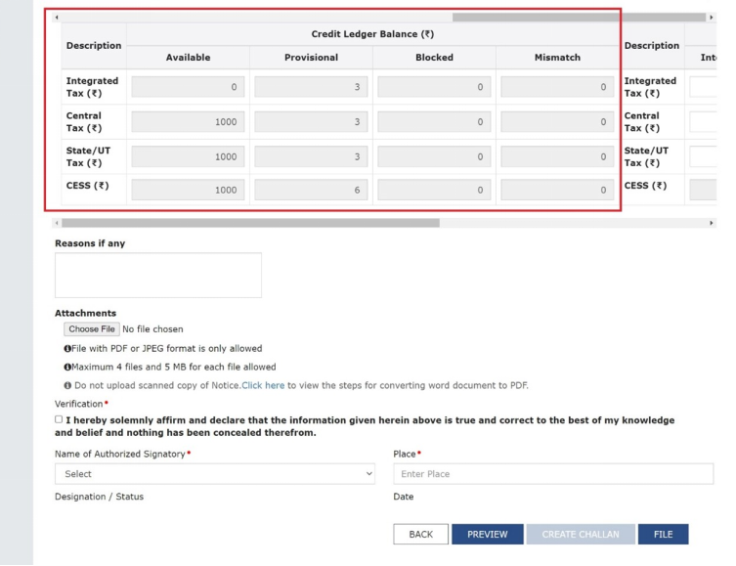Click the upper horizontal scrollbar thumb
The image size is (736, 566).
click(579, 18)
